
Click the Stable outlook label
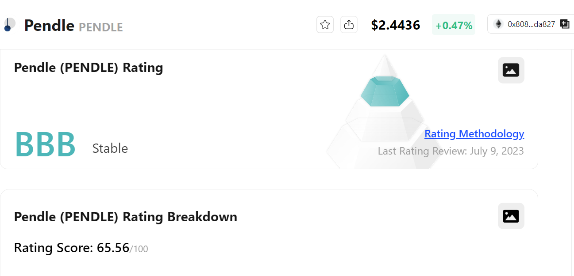pyautogui.click(x=110, y=148)
